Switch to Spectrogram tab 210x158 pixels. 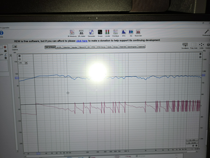132,47
